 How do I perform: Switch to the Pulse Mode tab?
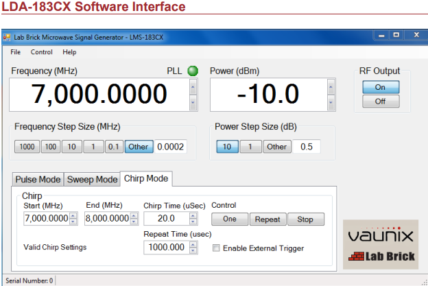[x=38, y=179]
